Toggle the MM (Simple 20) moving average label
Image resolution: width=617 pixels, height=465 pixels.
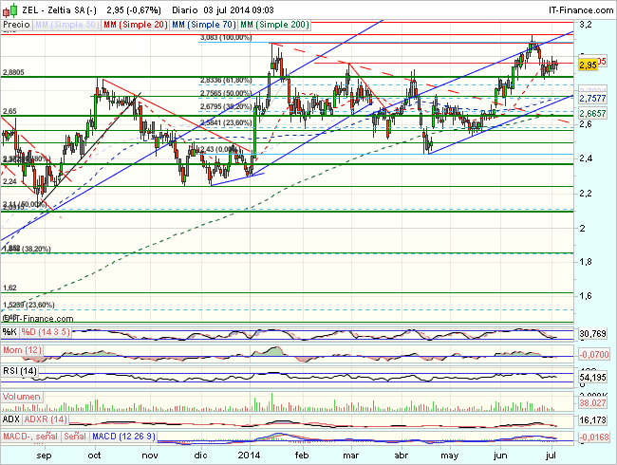coord(130,22)
